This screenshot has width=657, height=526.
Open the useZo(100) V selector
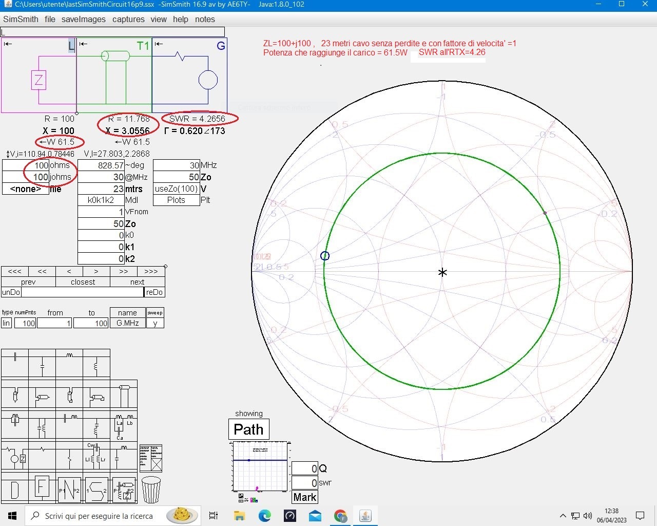coord(177,189)
